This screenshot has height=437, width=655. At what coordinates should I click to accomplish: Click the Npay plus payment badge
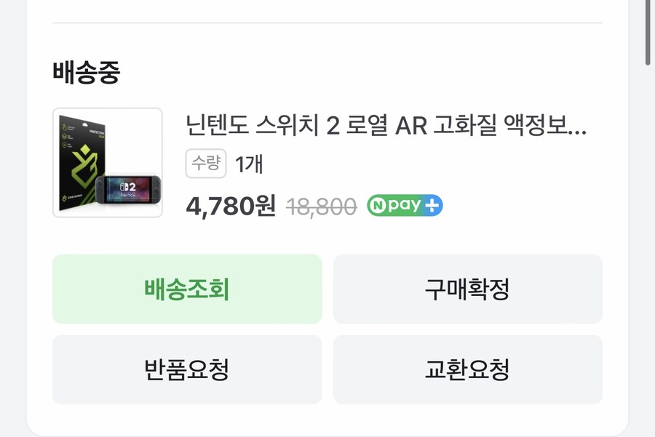click(x=406, y=207)
